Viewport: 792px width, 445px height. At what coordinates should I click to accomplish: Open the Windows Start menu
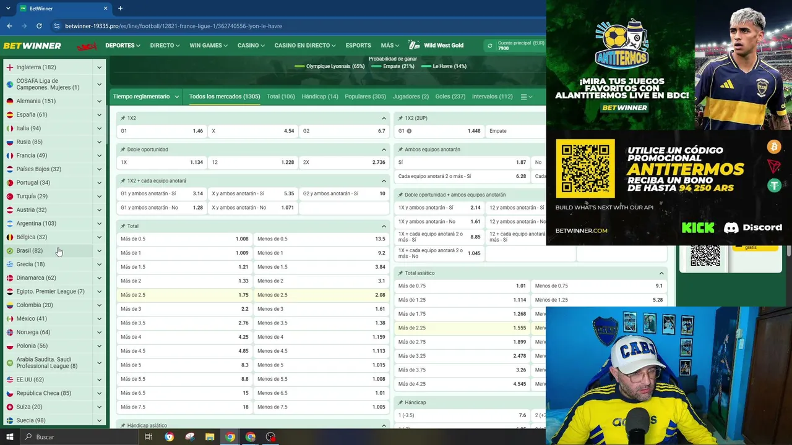(10, 437)
